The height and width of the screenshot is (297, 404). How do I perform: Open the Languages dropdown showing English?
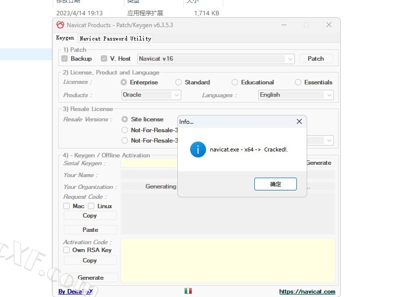(x=296, y=95)
